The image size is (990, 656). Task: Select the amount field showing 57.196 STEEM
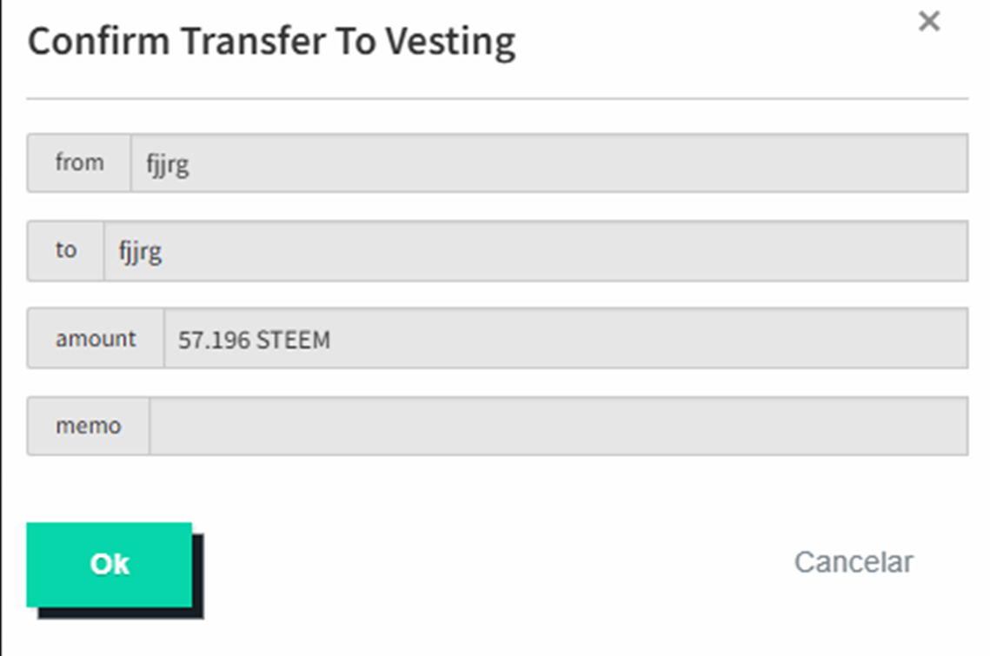coord(566,338)
